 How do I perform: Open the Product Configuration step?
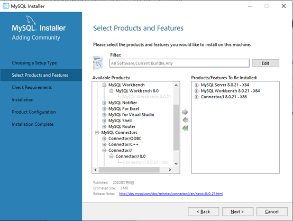point(34,112)
